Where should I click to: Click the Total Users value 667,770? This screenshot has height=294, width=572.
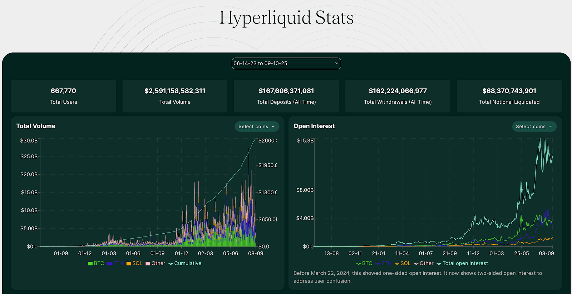[63, 91]
